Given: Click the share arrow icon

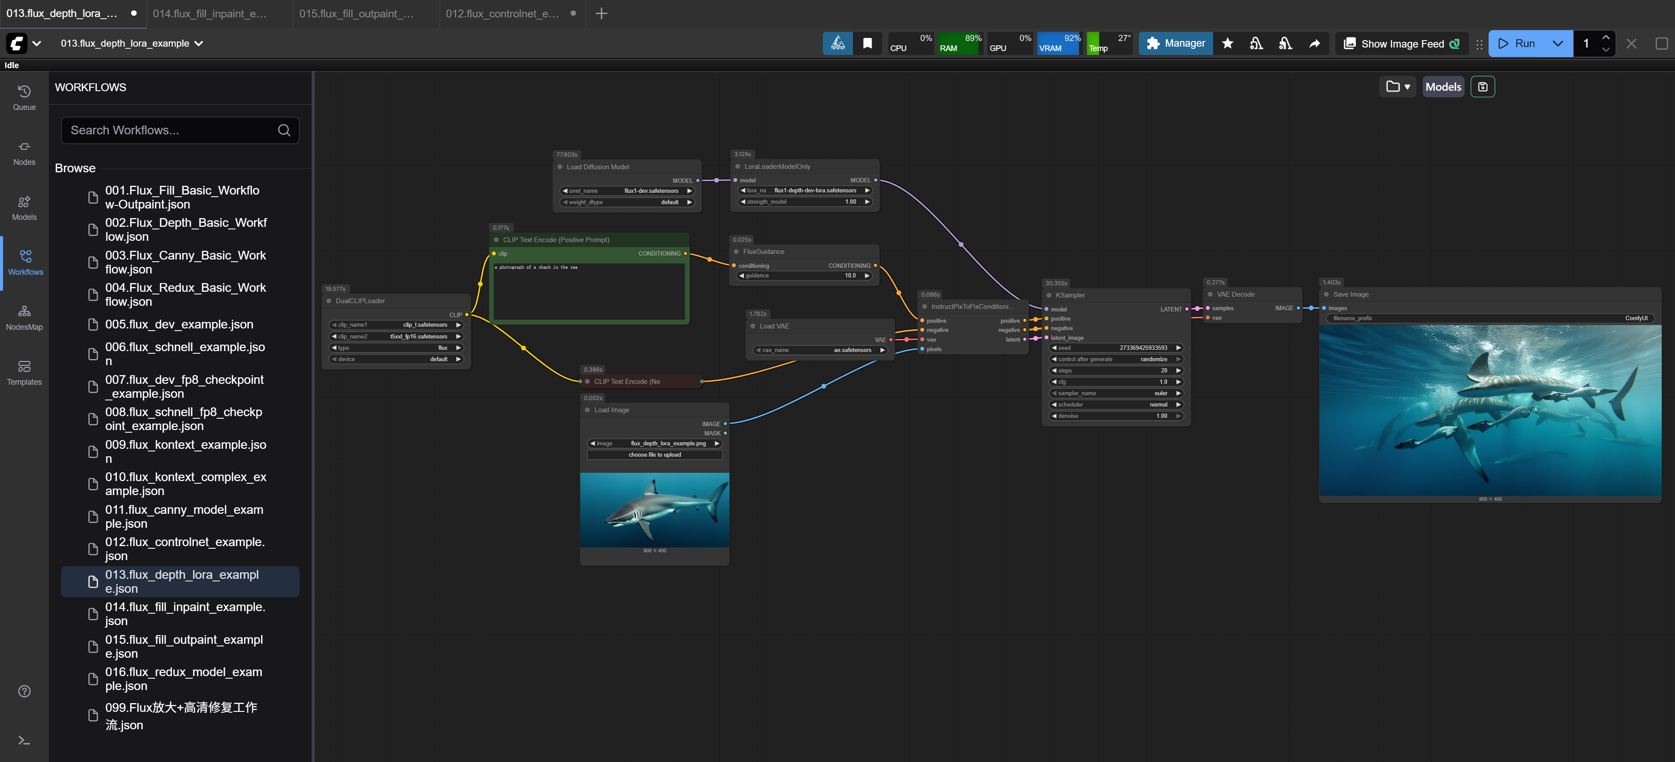Looking at the screenshot, I should (x=1314, y=44).
